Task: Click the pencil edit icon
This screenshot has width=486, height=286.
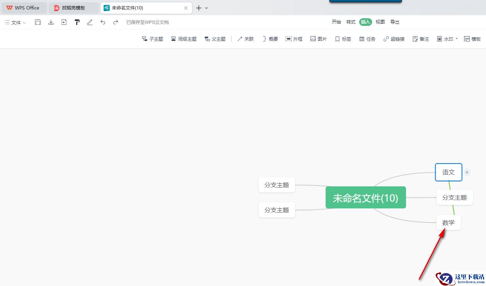Action: pyautogui.click(x=90, y=22)
